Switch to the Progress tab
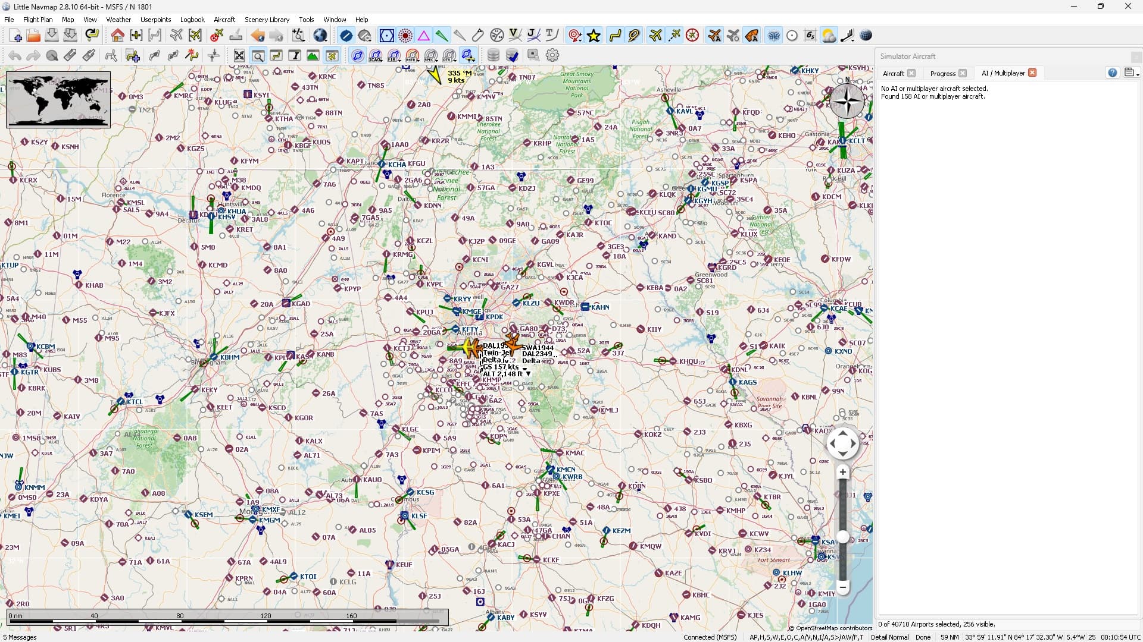 [x=942, y=73]
